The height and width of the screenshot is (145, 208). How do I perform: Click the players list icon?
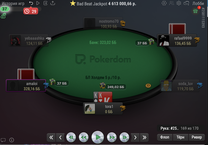[x=171, y=3]
